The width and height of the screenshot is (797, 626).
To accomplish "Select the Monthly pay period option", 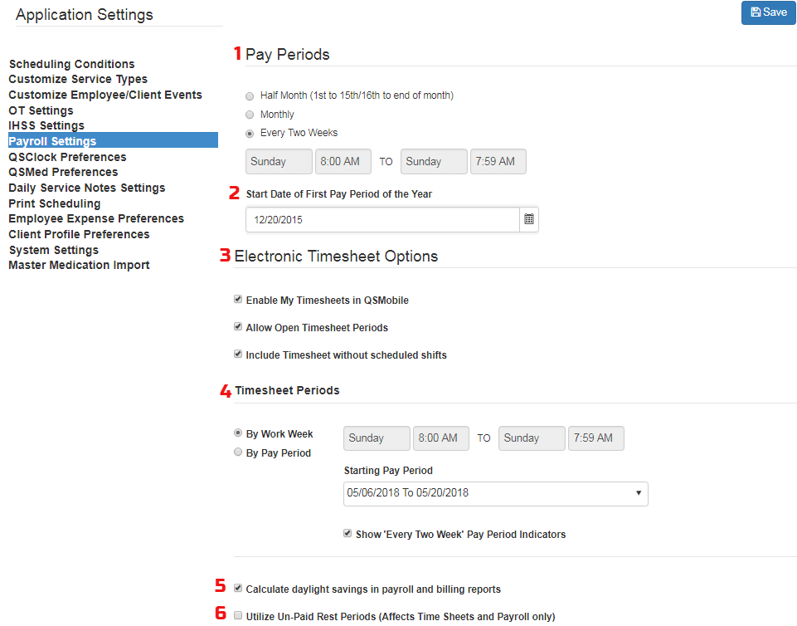I will (x=250, y=114).
